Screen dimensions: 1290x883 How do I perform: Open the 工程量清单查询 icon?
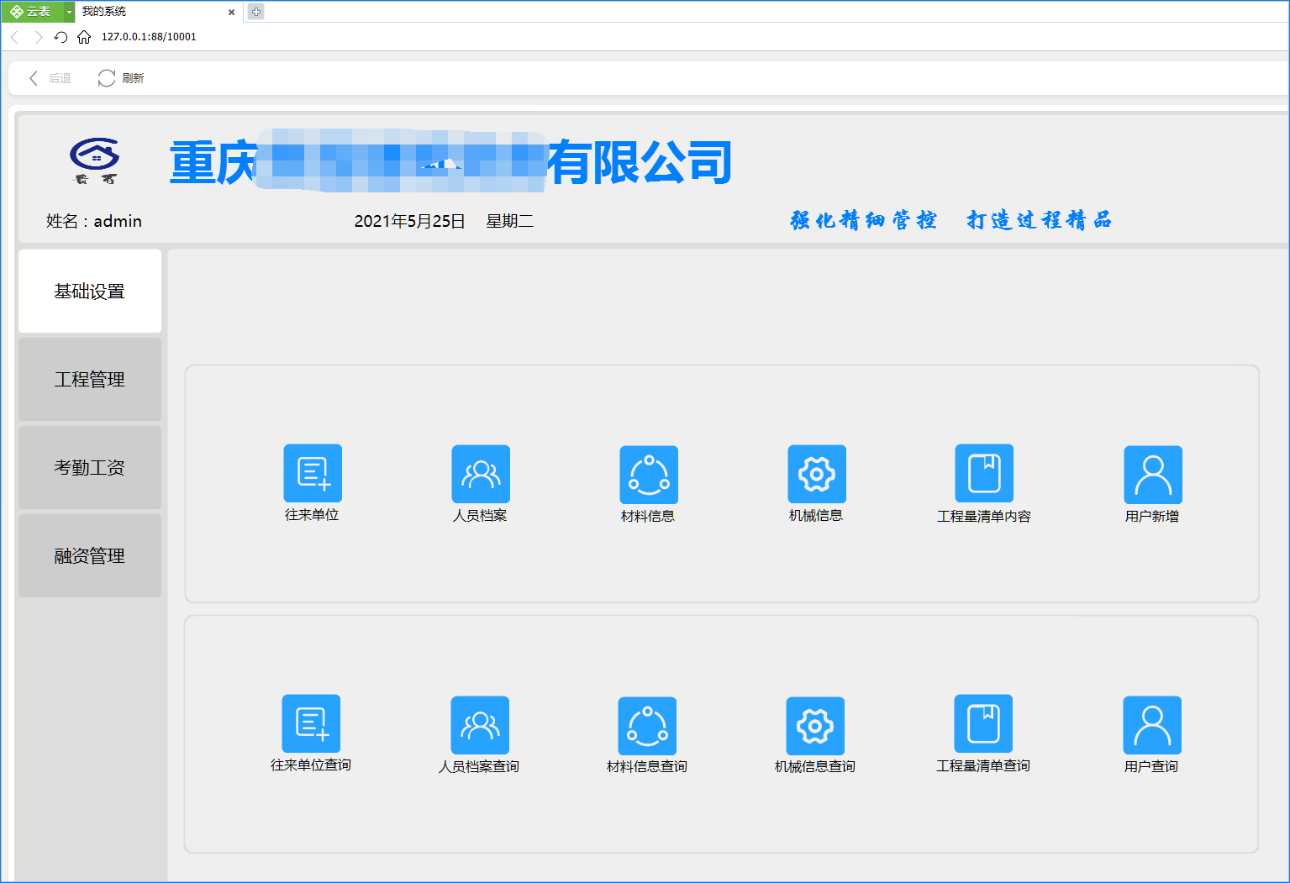[983, 723]
